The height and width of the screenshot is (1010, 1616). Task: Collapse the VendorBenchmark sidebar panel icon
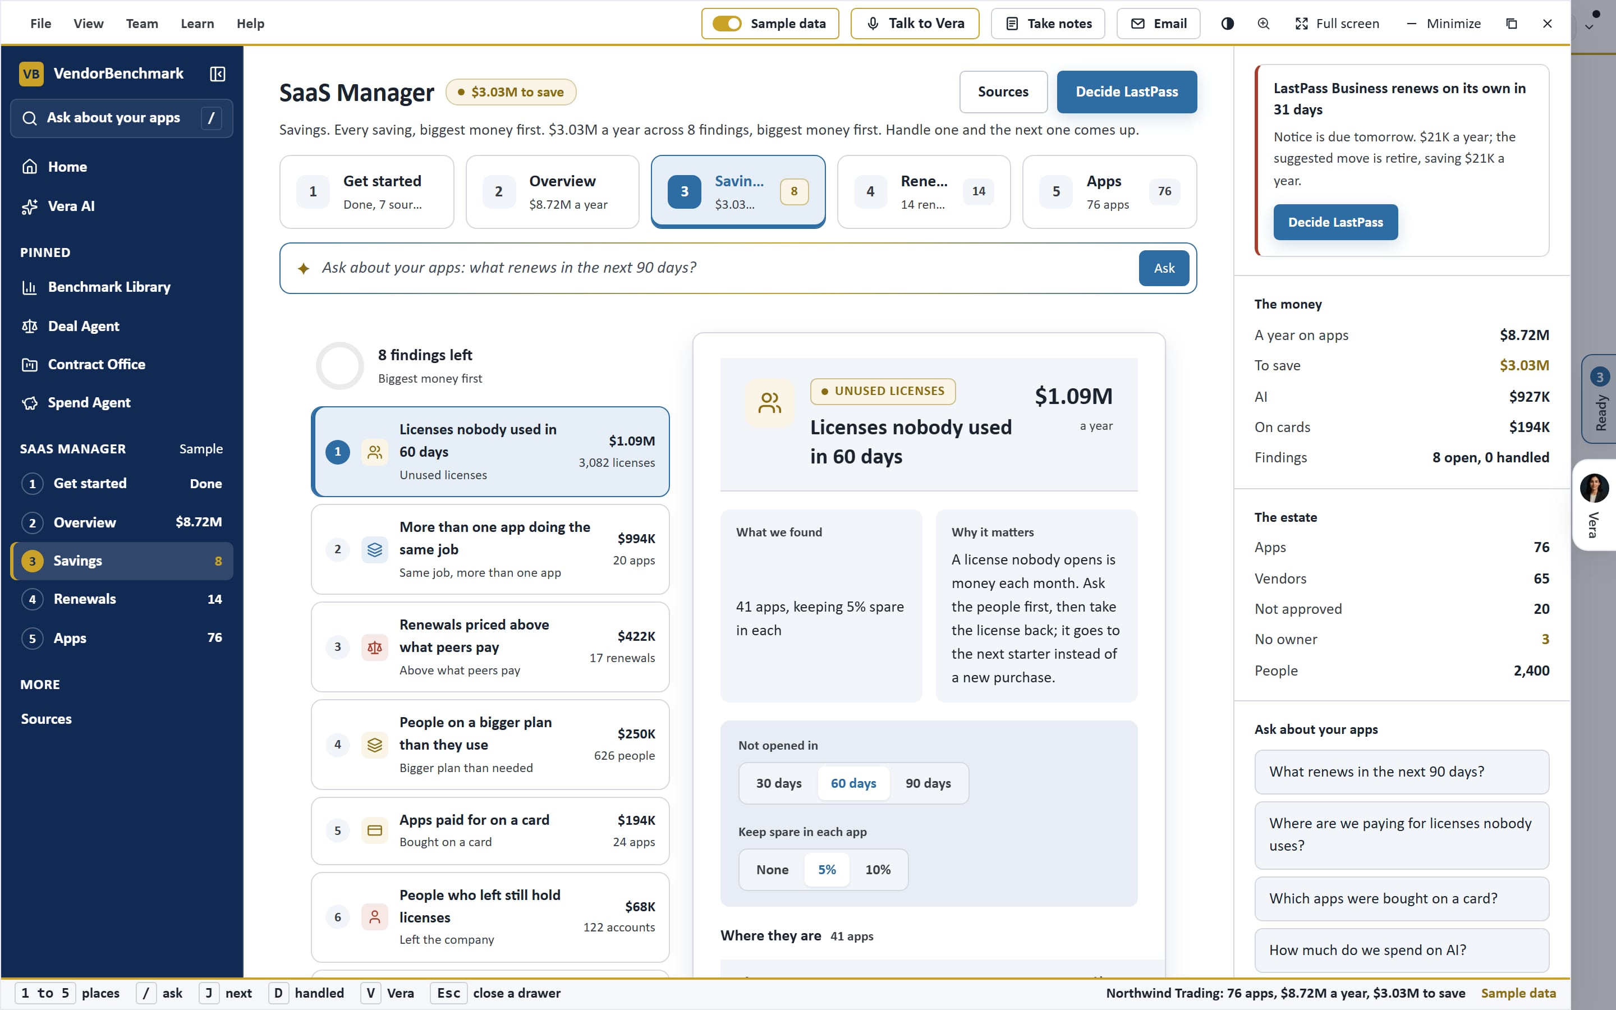tap(218, 74)
